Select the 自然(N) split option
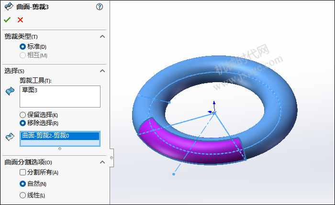 click(x=22, y=183)
